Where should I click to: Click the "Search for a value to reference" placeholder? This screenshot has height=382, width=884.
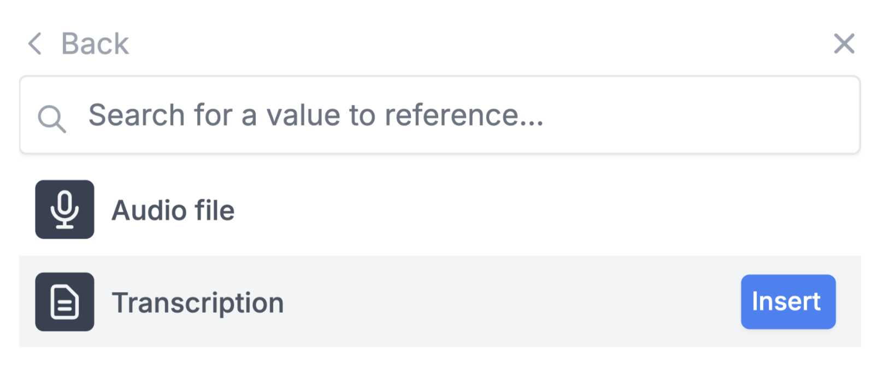316,115
